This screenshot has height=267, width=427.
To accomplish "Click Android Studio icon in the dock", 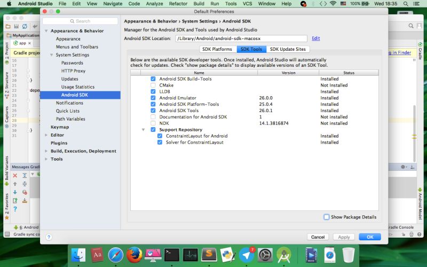I will pyautogui.click(x=284, y=255).
